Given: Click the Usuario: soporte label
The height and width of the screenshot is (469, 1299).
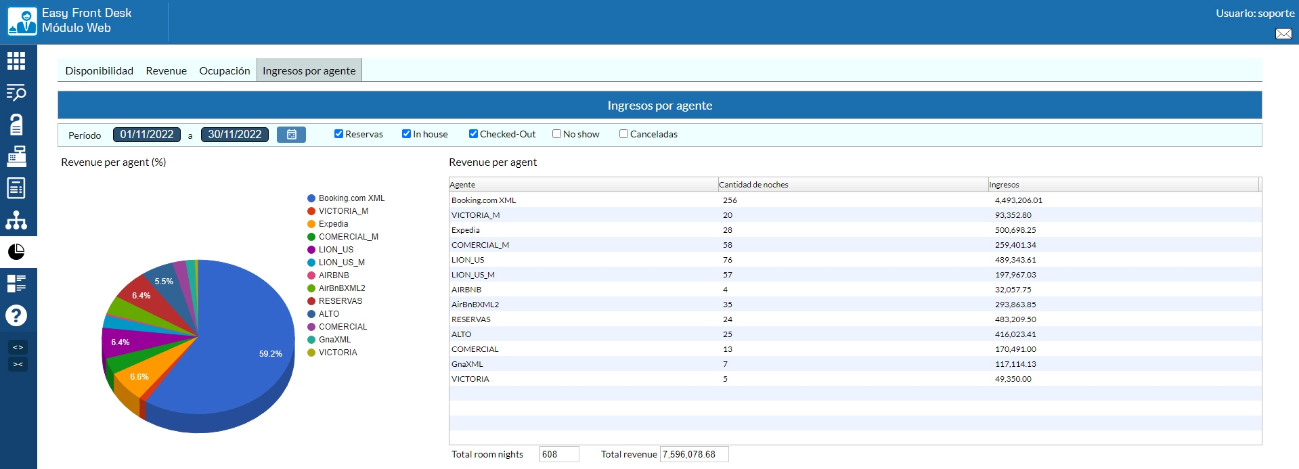Looking at the screenshot, I should click(x=1255, y=14).
